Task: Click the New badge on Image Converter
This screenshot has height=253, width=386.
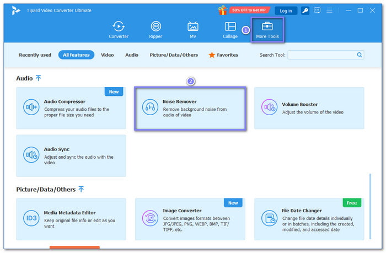Action: point(233,203)
